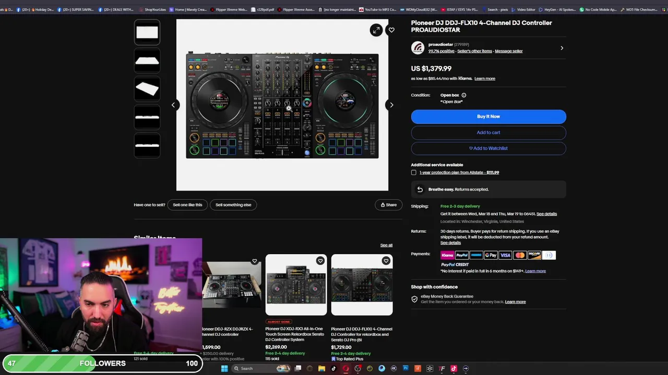View Seller's other items

[474, 51]
